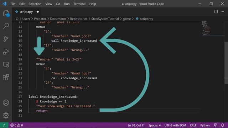
Task: Open the Search view icon
Action: point(6,26)
